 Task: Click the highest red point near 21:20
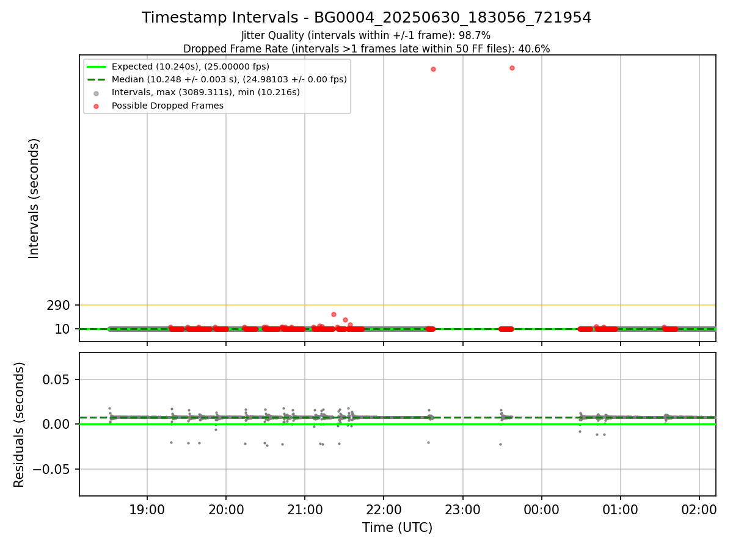tap(334, 314)
